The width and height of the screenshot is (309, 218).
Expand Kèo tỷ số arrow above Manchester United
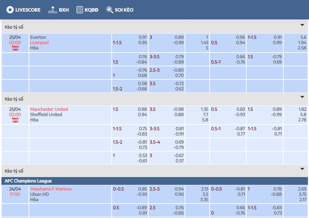[302, 97]
